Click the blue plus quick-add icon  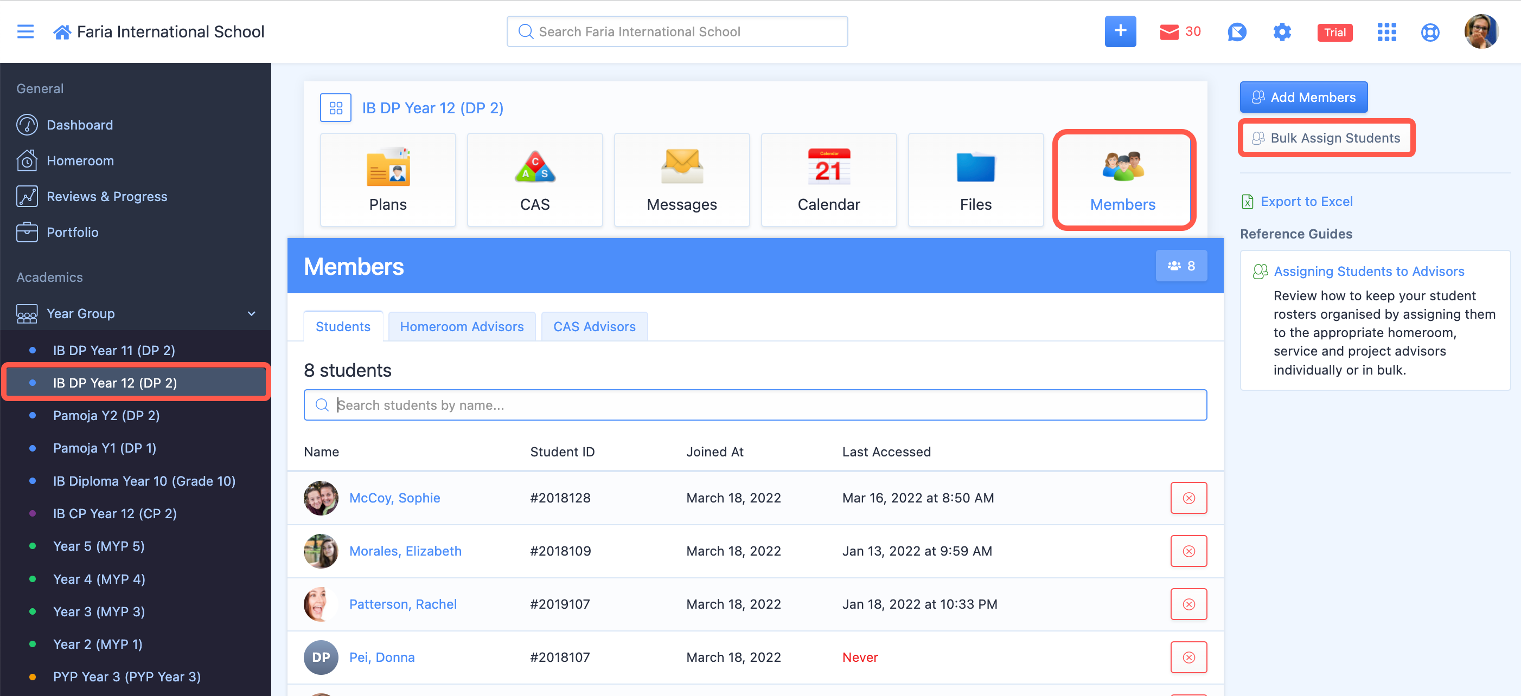(x=1120, y=32)
